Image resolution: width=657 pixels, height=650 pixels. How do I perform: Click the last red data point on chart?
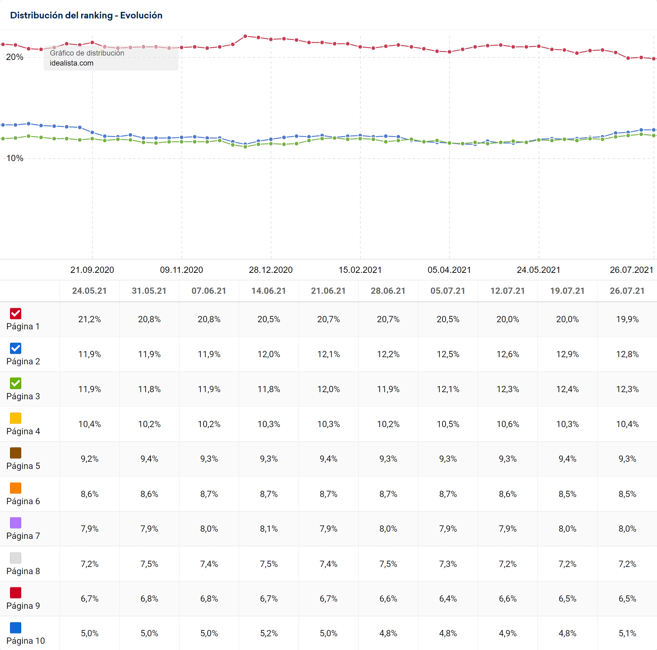tap(654, 59)
